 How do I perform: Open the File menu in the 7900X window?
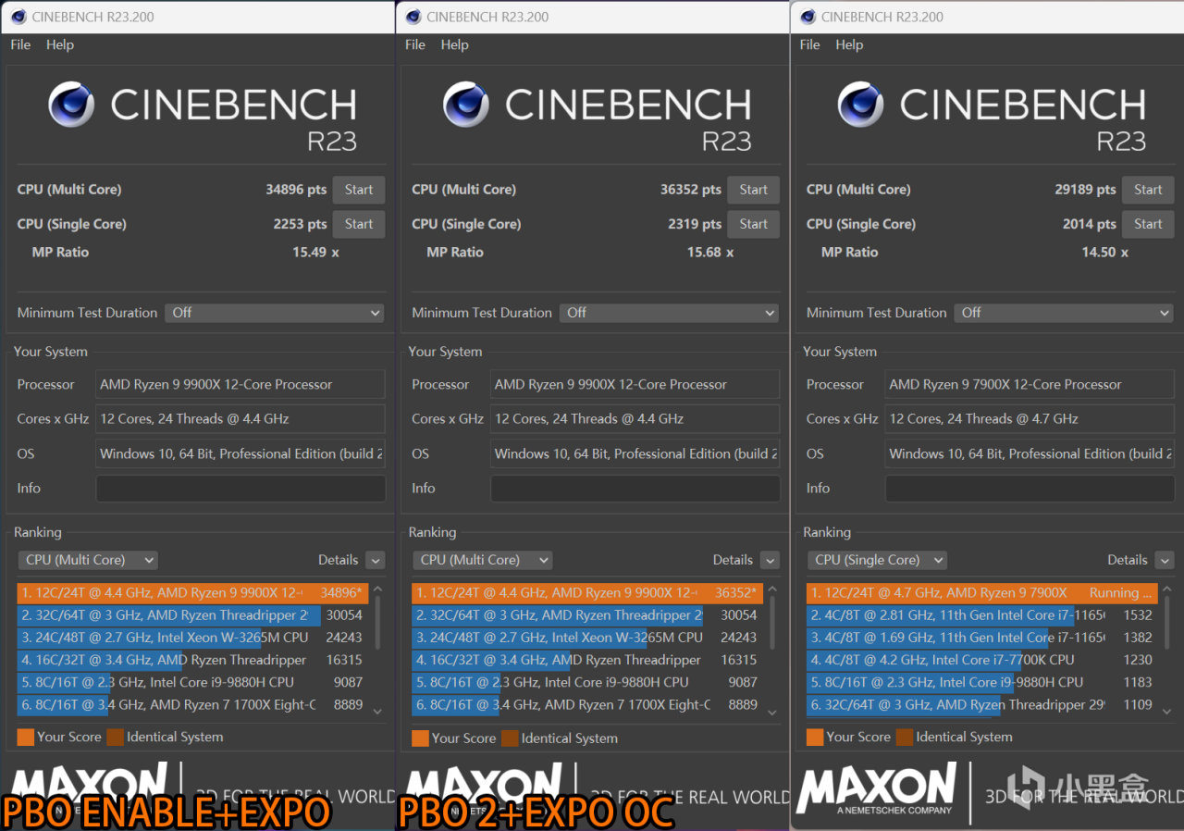(809, 44)
